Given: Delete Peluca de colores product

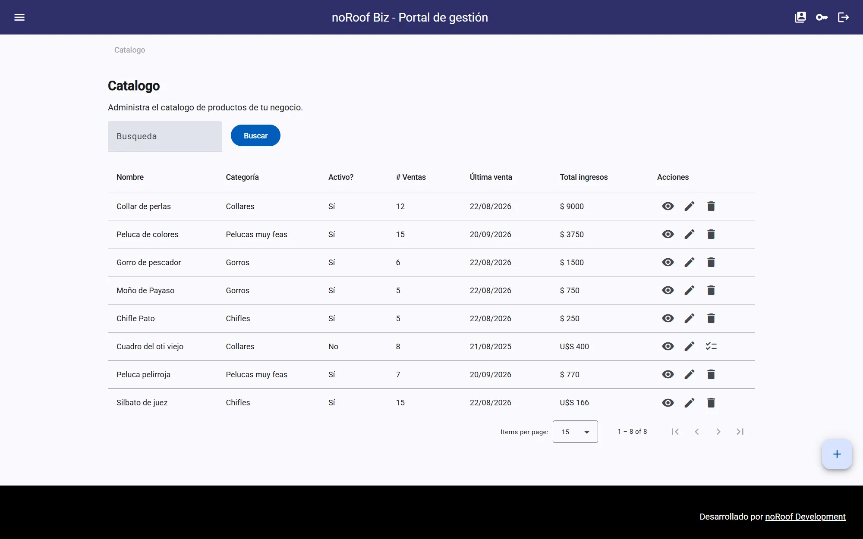Looking at the screenshot, I should pos(711,234).
